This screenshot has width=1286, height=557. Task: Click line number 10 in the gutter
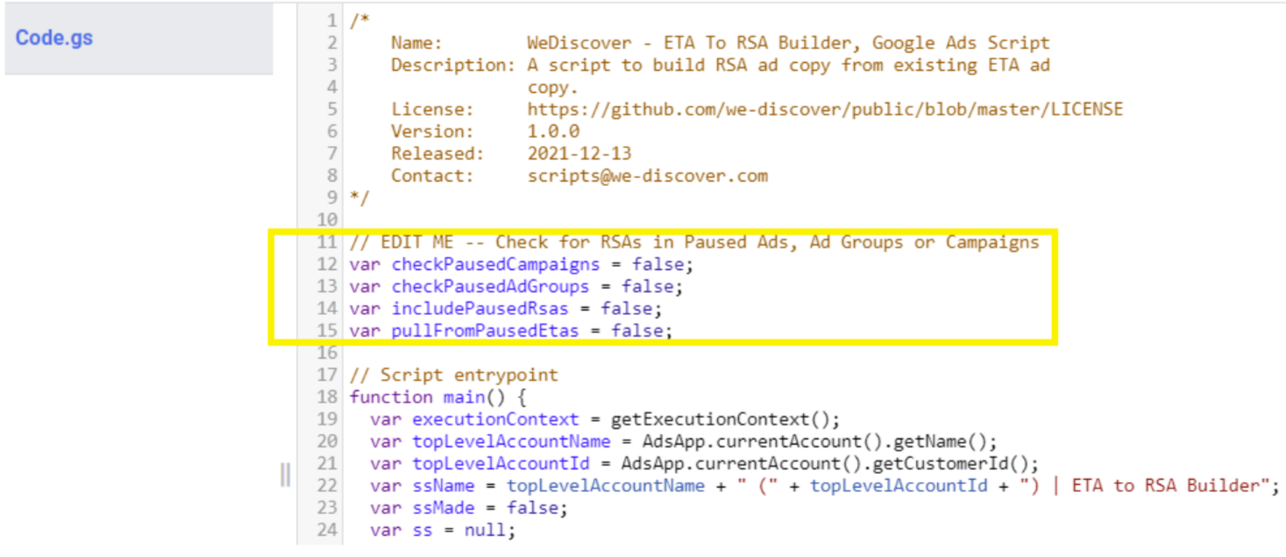[x=327, y=220]
